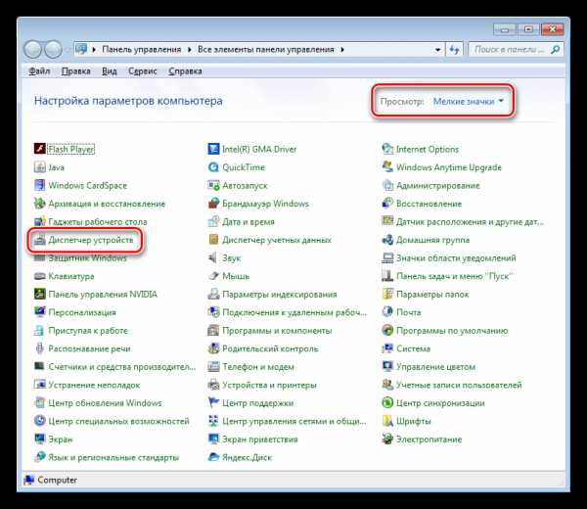
Task: Open the Internet Options icon
Action: [387, 149]
